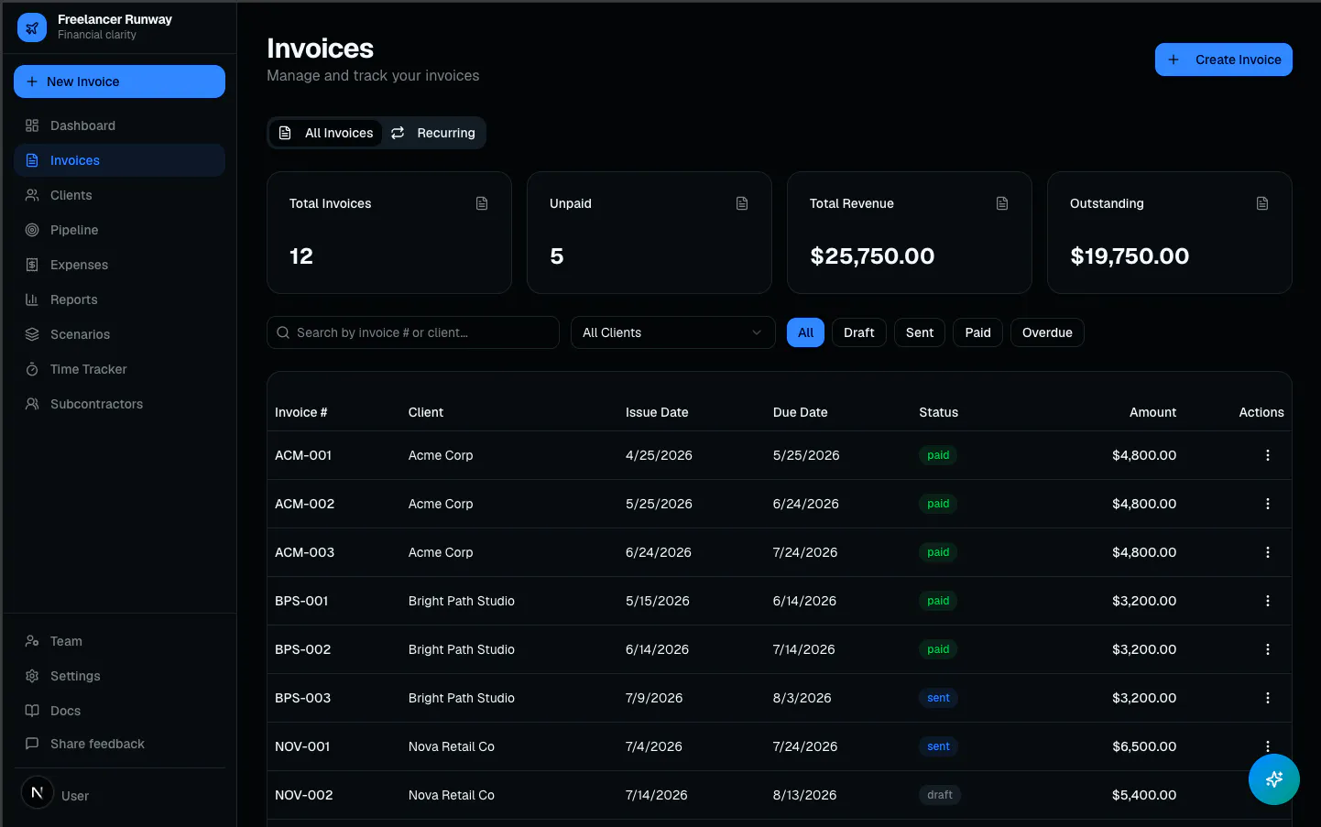Open the Share feedback link
Screen dimensions: 1321x827
coord(119,744)
